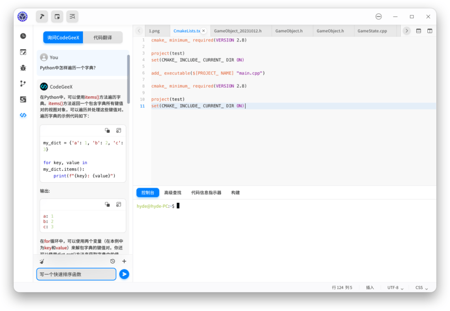Open the UTF-8 encoding dropdown
Viewport: 450px width, 311px height.
point(394,287)
